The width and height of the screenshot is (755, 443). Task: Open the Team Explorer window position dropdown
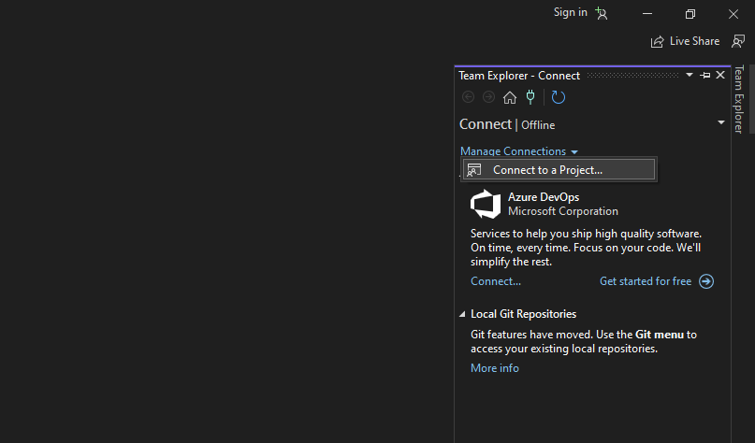point(689,75)
